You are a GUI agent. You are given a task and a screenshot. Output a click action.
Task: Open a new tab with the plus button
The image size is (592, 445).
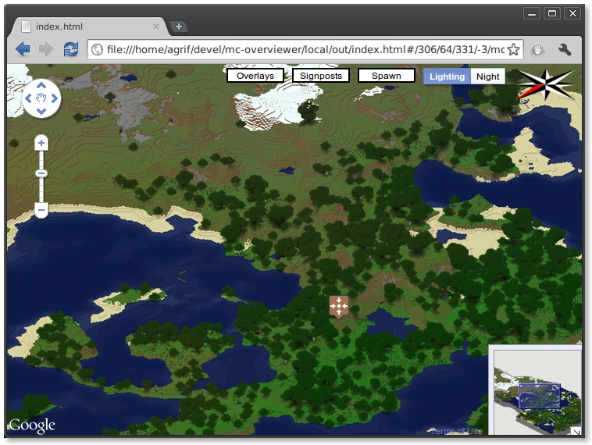tap(179, 27)
